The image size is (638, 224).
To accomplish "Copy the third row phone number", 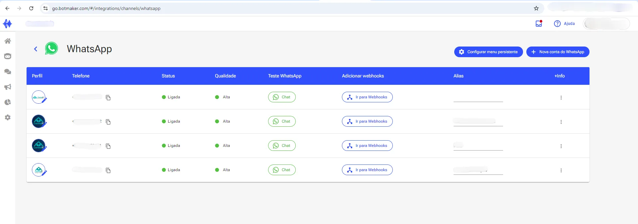I will [108, 146].
